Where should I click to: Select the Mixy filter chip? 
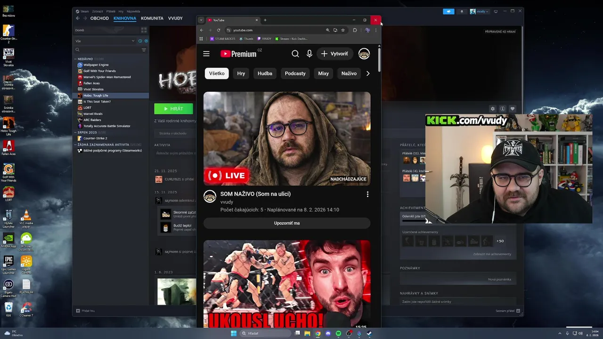coord(323,73)
